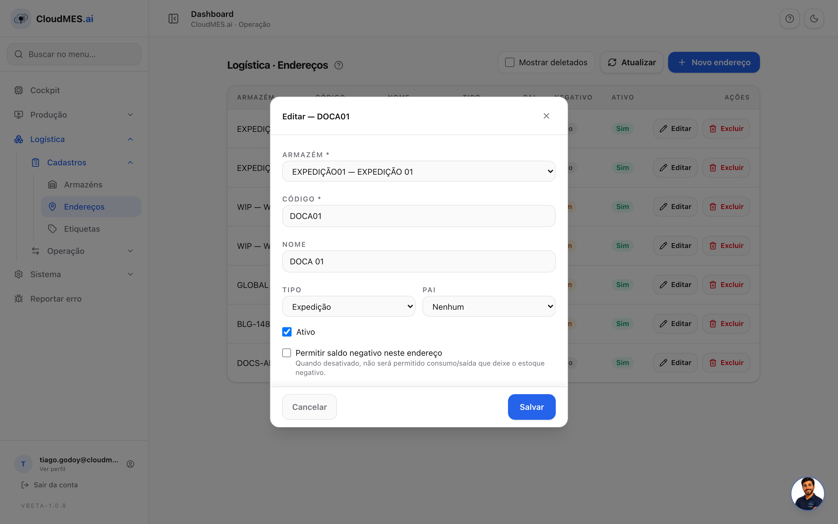Select Endereços in the sidebar
This screenshot has height=524, width=838.
click(91, 207)
